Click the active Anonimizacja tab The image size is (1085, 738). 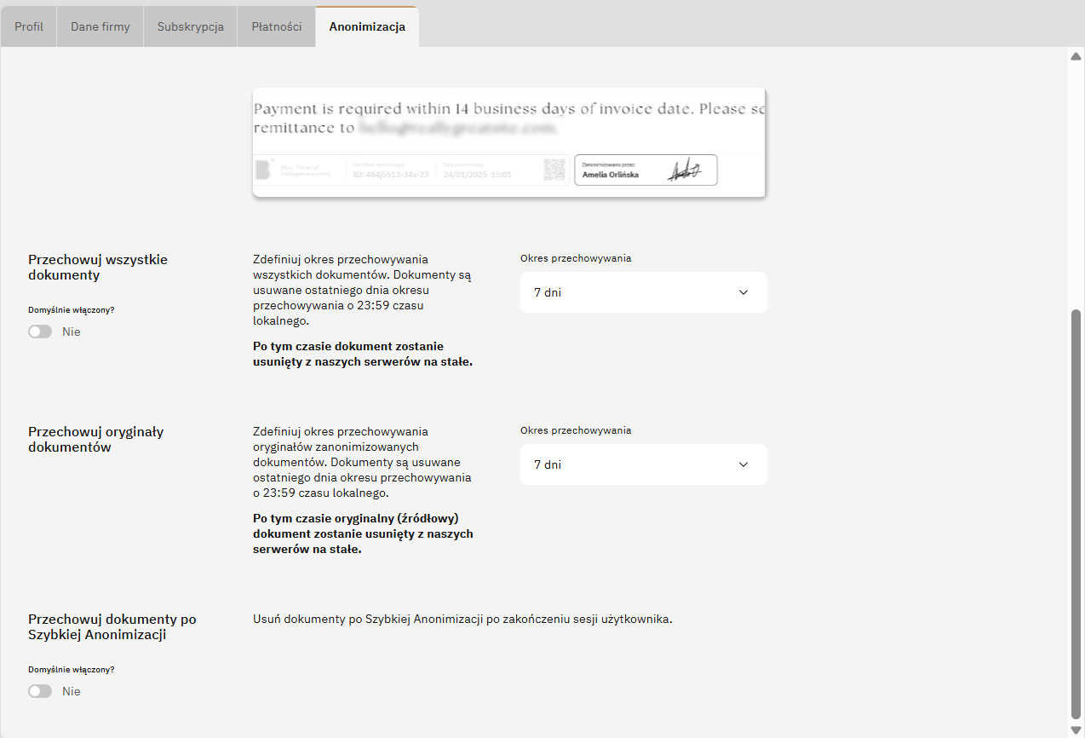pyautogui.click(x=367, y=26)
